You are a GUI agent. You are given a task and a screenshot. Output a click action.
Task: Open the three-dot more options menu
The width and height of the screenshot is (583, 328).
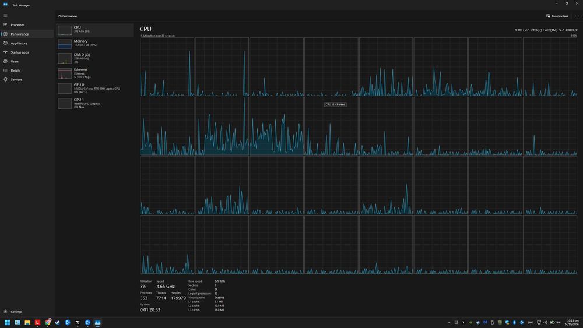coord(577,16)
